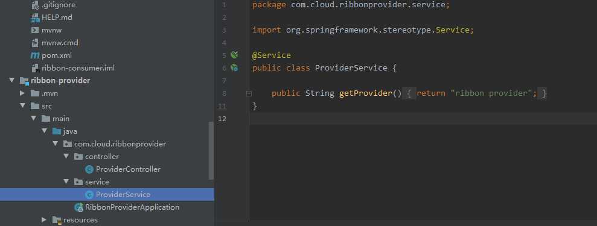Click the import statement on line 3
The width and height of the screenshot is (597, 226).
coord(363,30)
